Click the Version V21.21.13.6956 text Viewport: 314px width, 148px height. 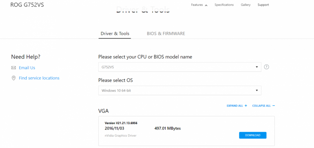click(121, 123)
